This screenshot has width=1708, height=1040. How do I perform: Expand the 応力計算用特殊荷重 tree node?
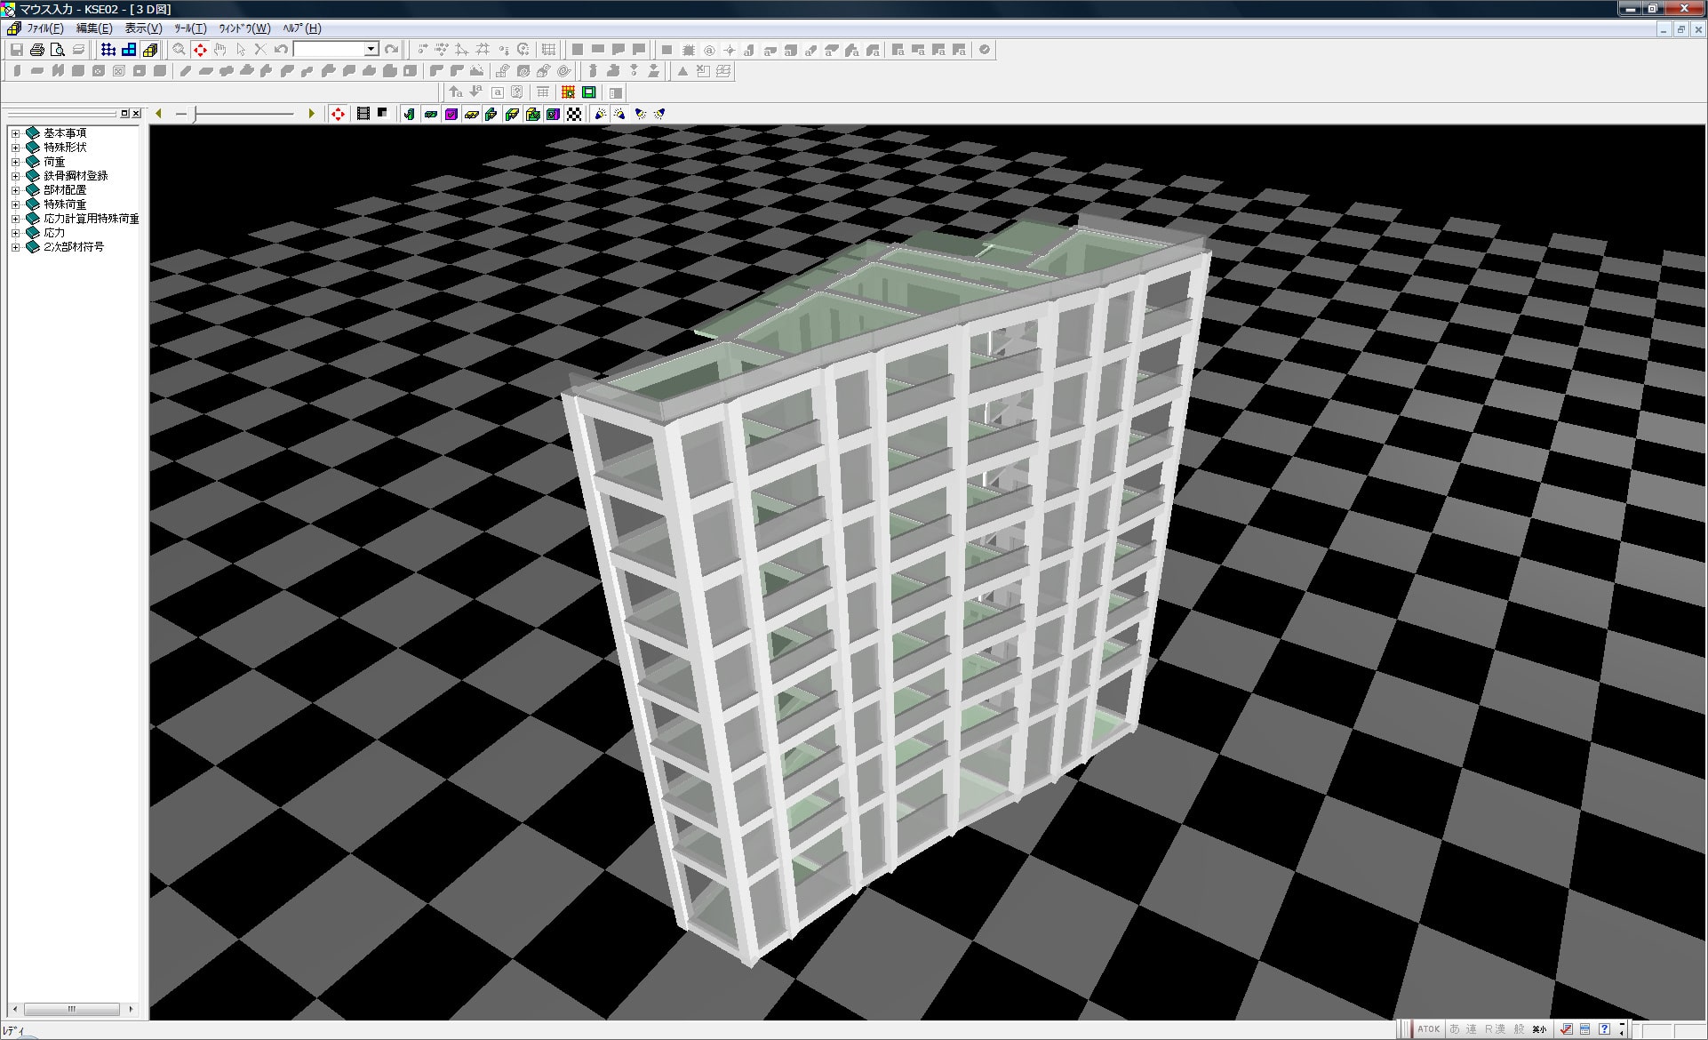pos(15,219)
